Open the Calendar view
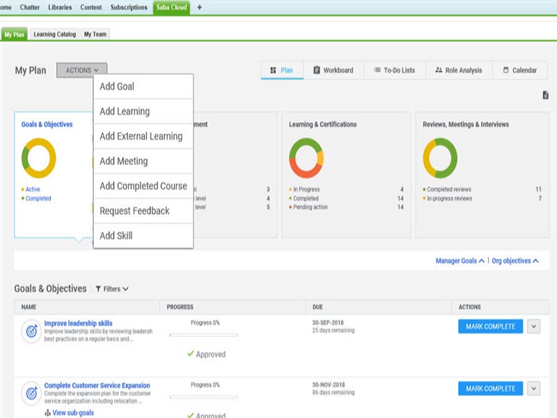The width and height of the screenshot is (557, 418). pos(519,70)
